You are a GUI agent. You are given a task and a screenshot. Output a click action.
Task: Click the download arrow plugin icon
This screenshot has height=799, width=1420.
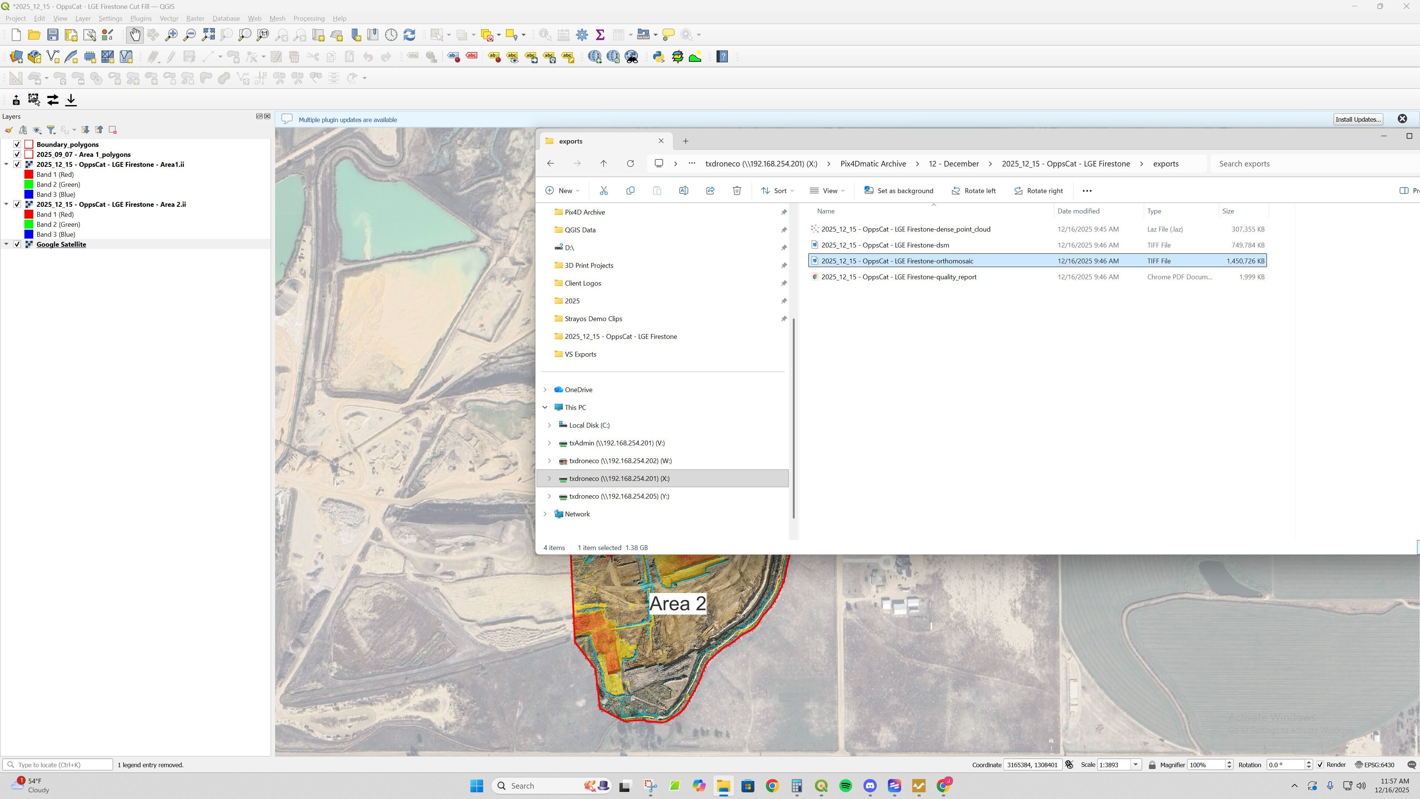tap(71, 100)
